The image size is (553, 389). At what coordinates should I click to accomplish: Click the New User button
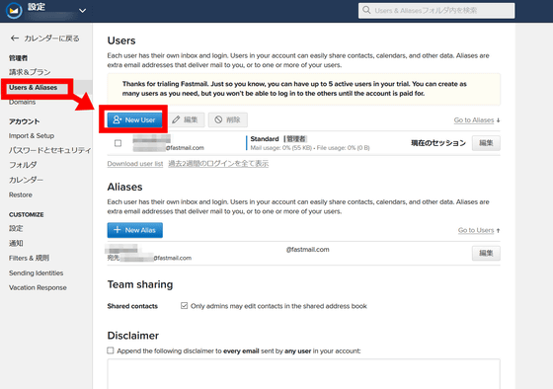pyautogui.click(x=134, y=119)
